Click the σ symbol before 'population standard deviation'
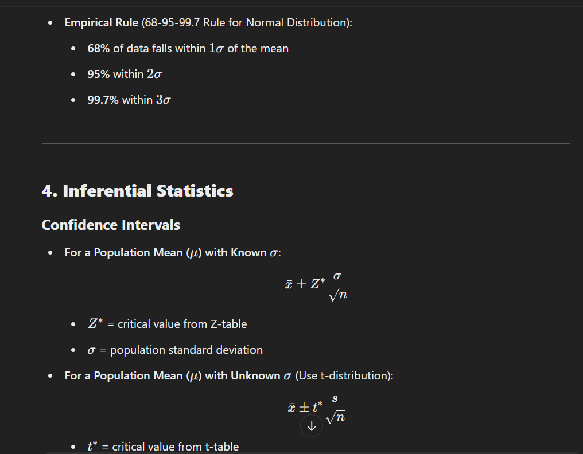This screenshot has height=454, width=583. [91, 350]
